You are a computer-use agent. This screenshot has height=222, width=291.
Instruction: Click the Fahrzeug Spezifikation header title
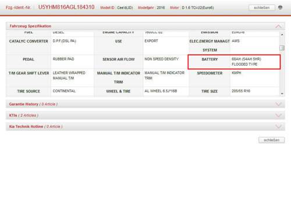click(30, 26)
